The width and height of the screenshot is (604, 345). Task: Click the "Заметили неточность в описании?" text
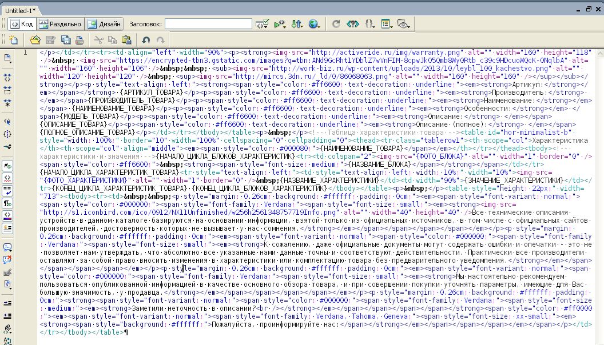194,308
